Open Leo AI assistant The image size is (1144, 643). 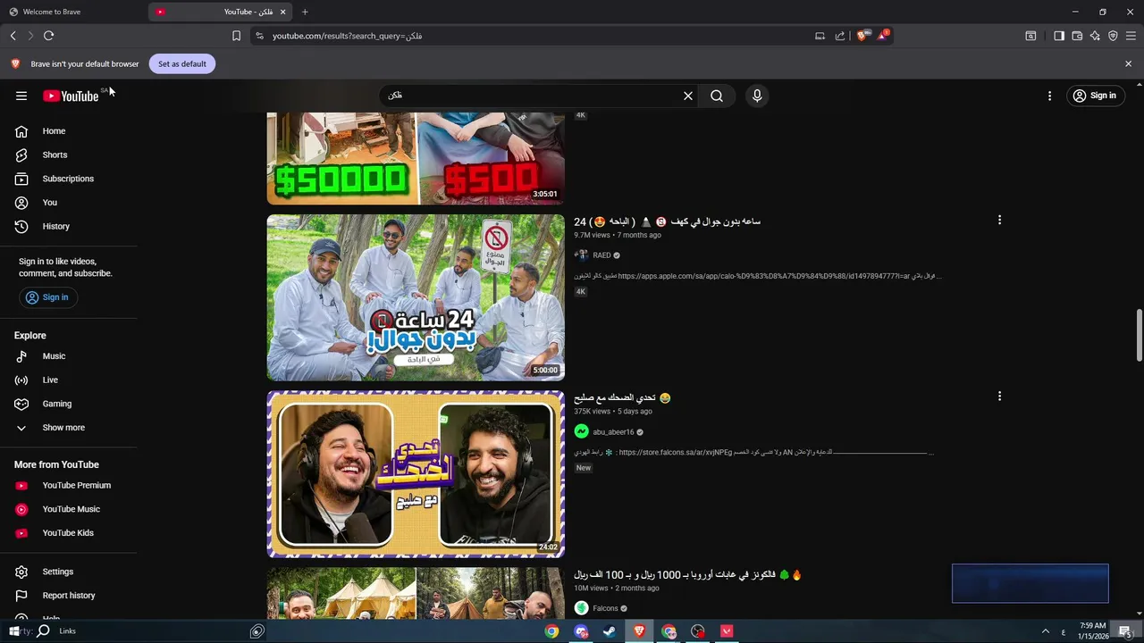coord(1095,36)
